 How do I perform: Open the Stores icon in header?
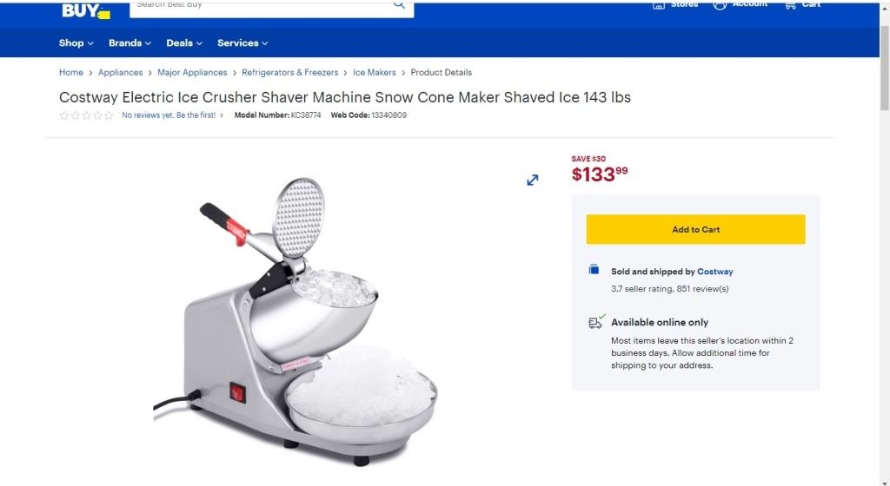(x=659, y=5)
